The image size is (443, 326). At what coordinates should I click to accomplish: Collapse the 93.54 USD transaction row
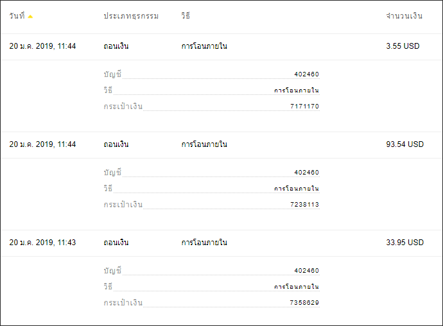(x=221, y=145)
